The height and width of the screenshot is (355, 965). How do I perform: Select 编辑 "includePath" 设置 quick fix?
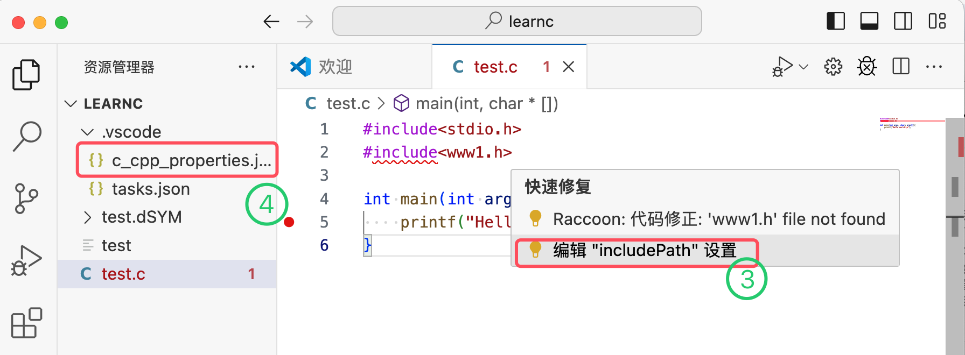(x=644, y=251)
